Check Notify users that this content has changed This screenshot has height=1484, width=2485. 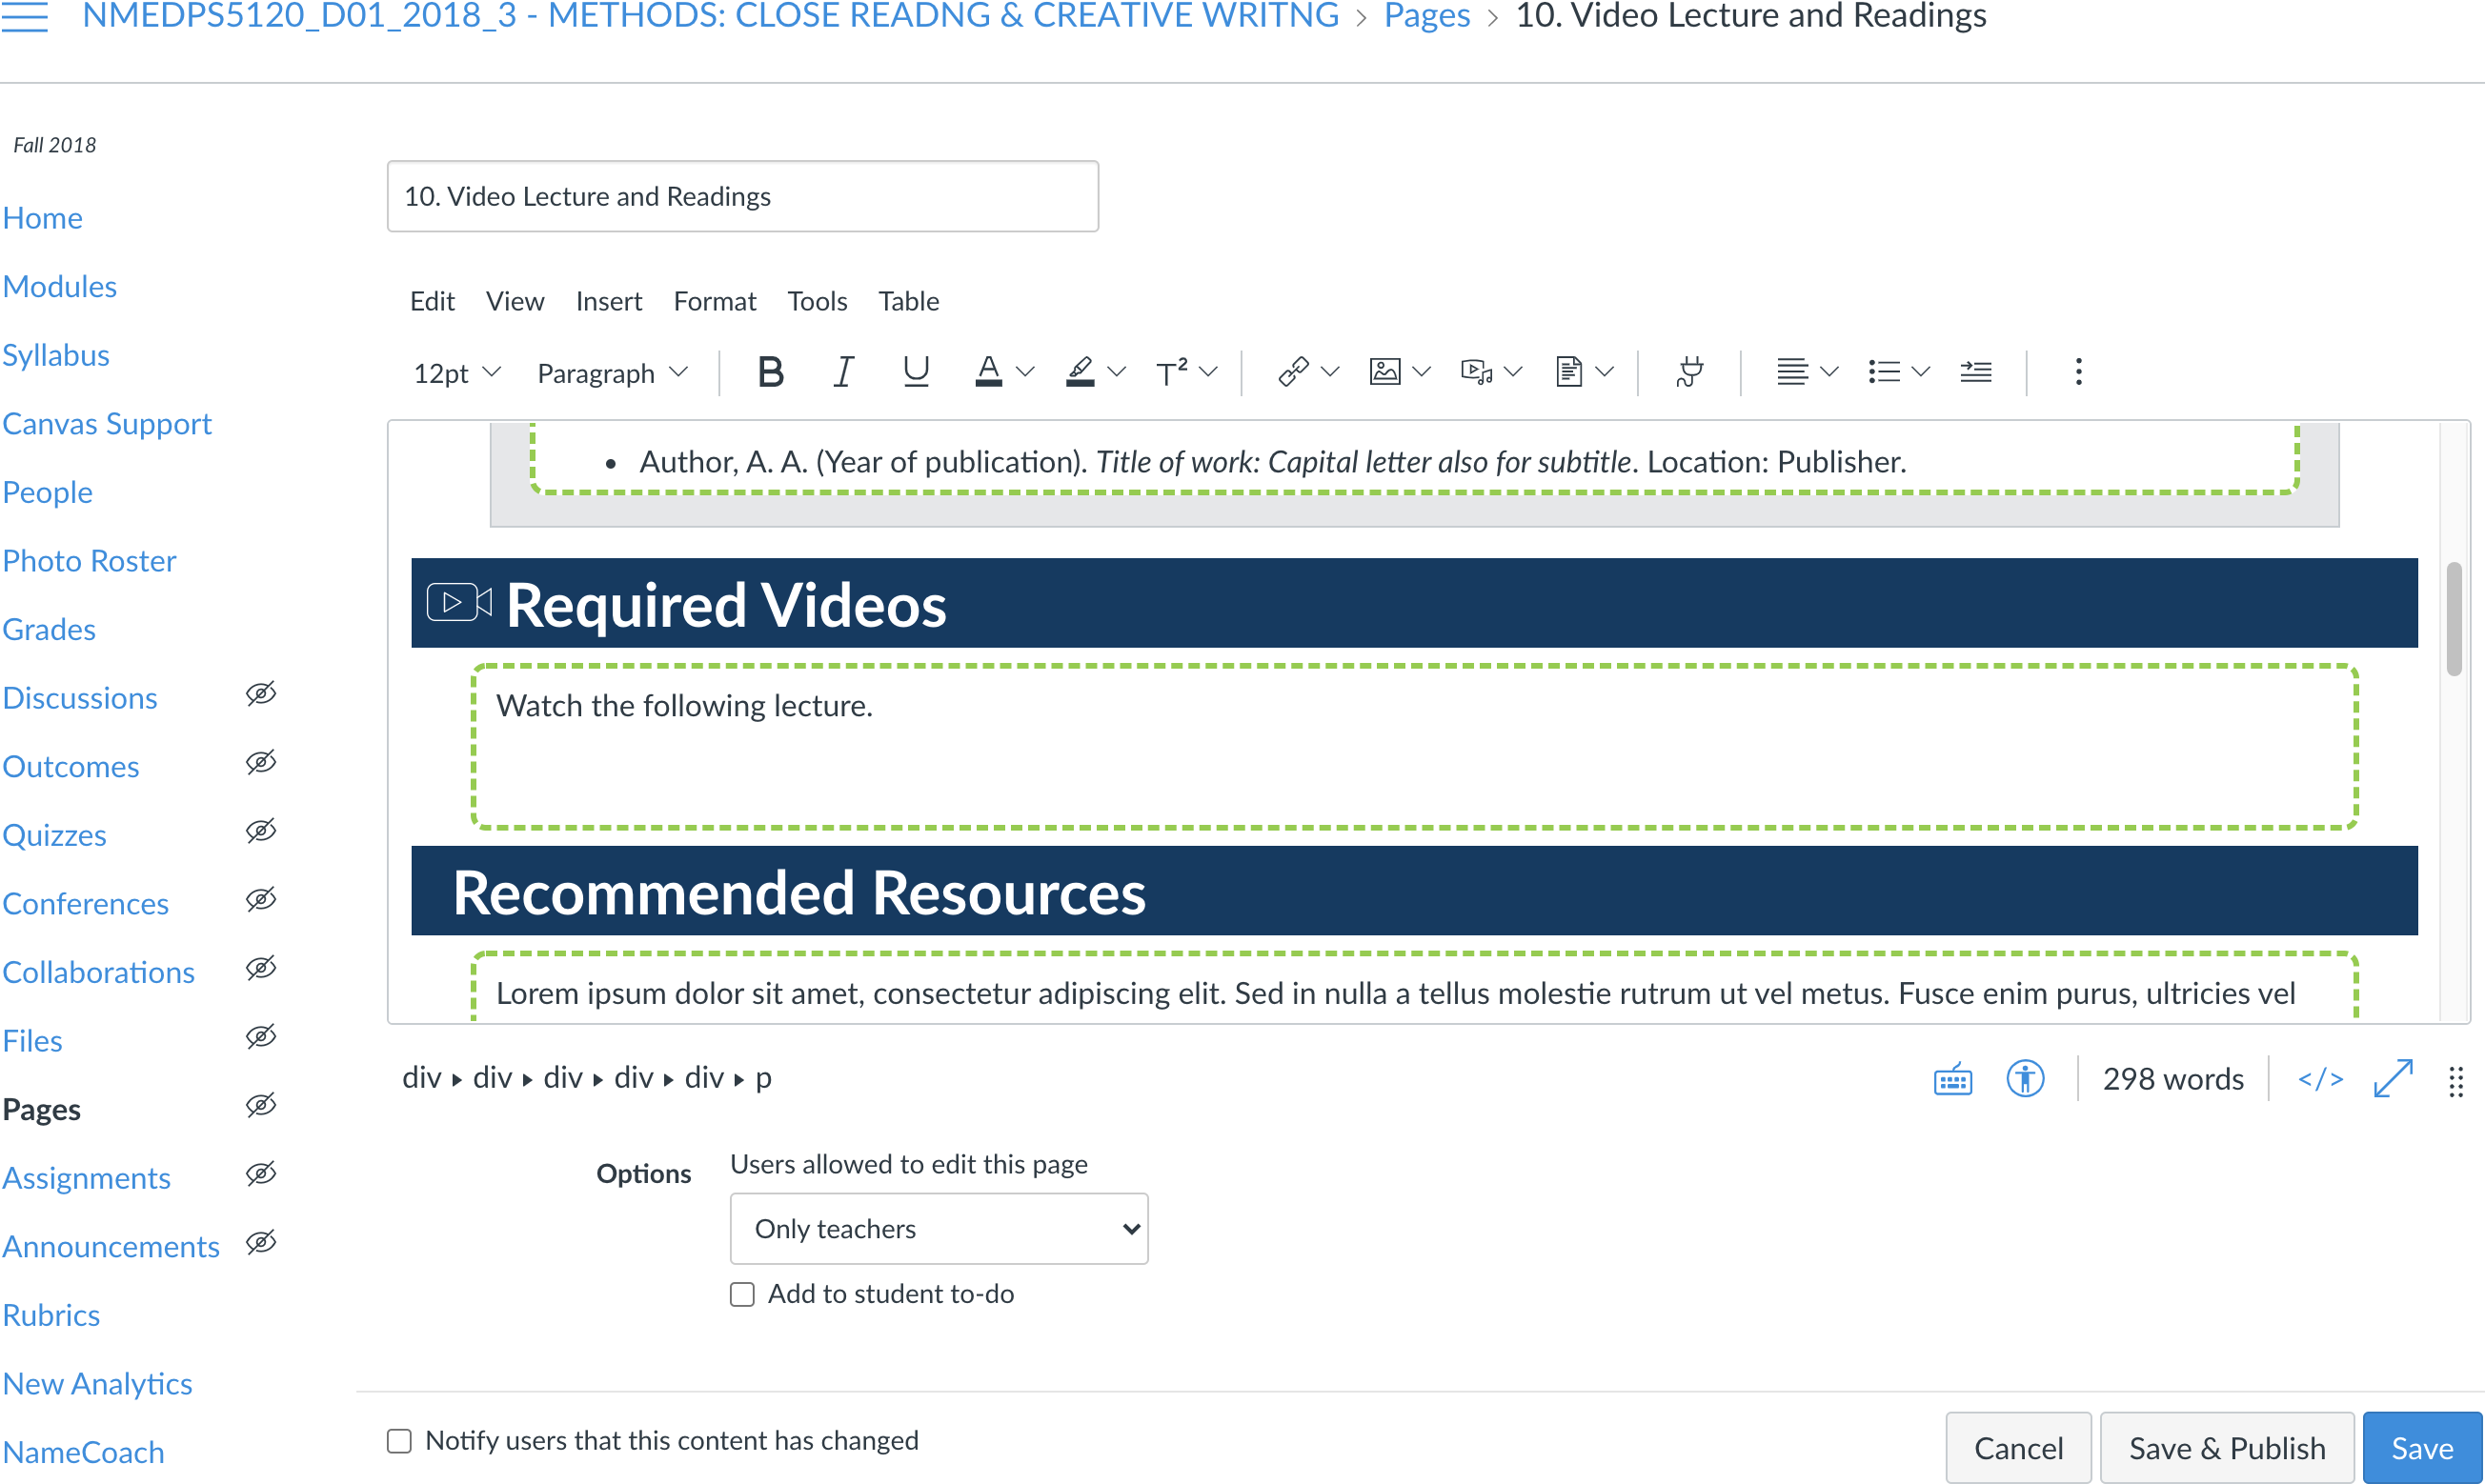(x=399, y=1441)
